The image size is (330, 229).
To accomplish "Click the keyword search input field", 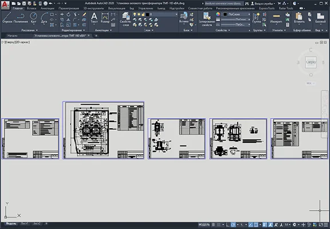I will tap(223, 3).
